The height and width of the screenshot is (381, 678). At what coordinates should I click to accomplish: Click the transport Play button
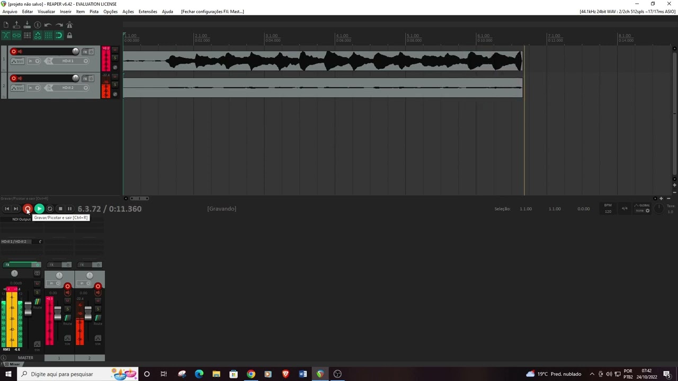click(x=39, y=209)
